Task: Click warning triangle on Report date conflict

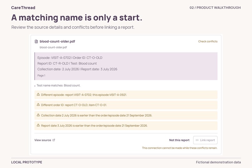Action: tap(38, 125)
